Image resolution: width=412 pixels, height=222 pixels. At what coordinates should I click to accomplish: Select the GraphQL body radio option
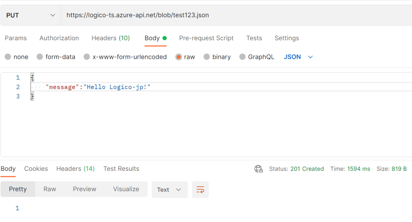click(x=242, y=57)
